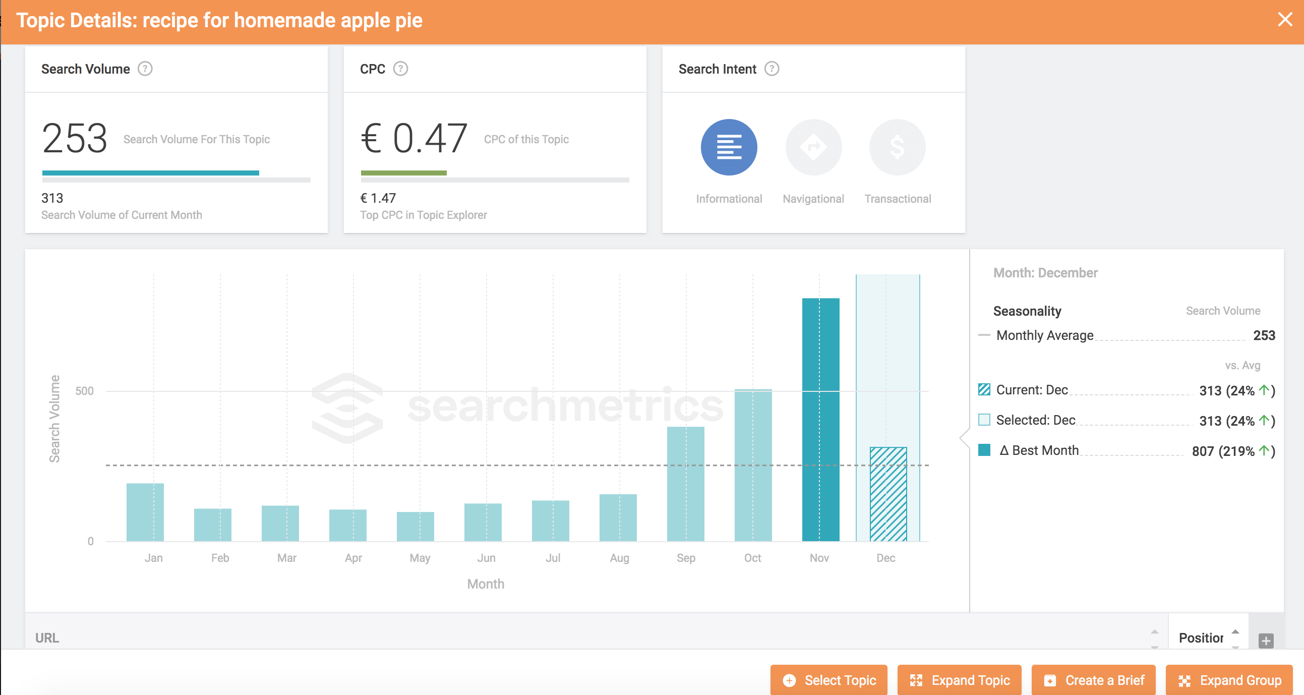Screen dimensions: 1304x695
Task: Select the dark Nov best-month bar
Action: (x=821, y=420)
